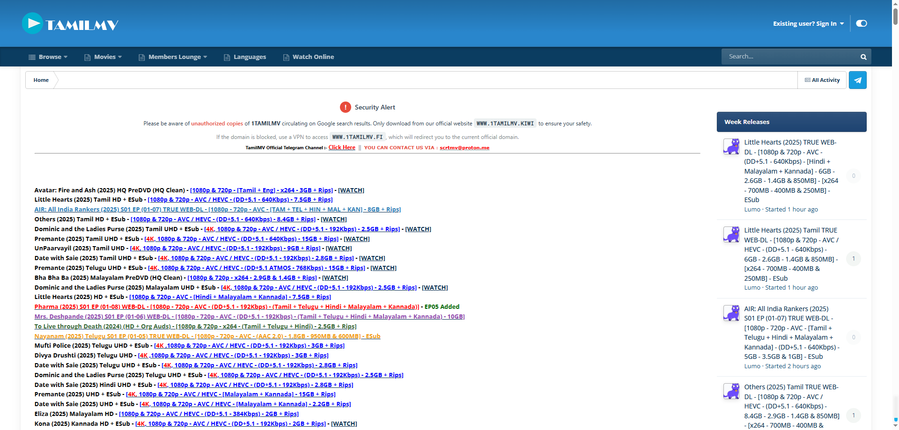Click the globe icon beside Languages
The width and height of the screenshot is (899, 430).
[227, 57]
